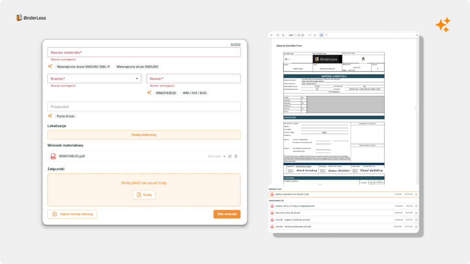
Task: Click the Producent input field
Action: (x=144, y=106)
